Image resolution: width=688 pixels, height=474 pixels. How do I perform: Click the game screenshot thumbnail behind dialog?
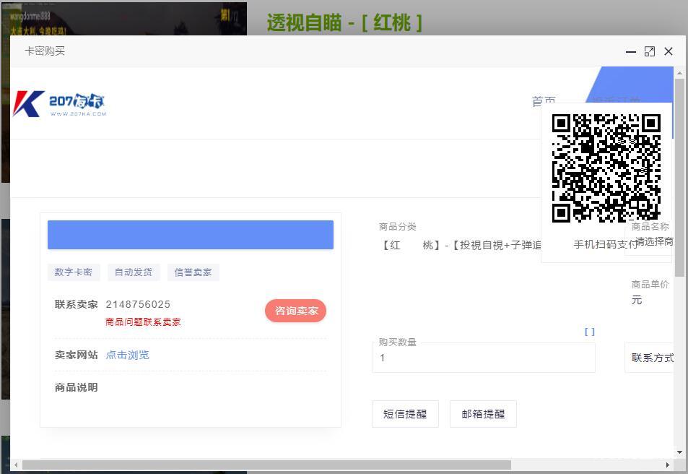tap(124, 19)
